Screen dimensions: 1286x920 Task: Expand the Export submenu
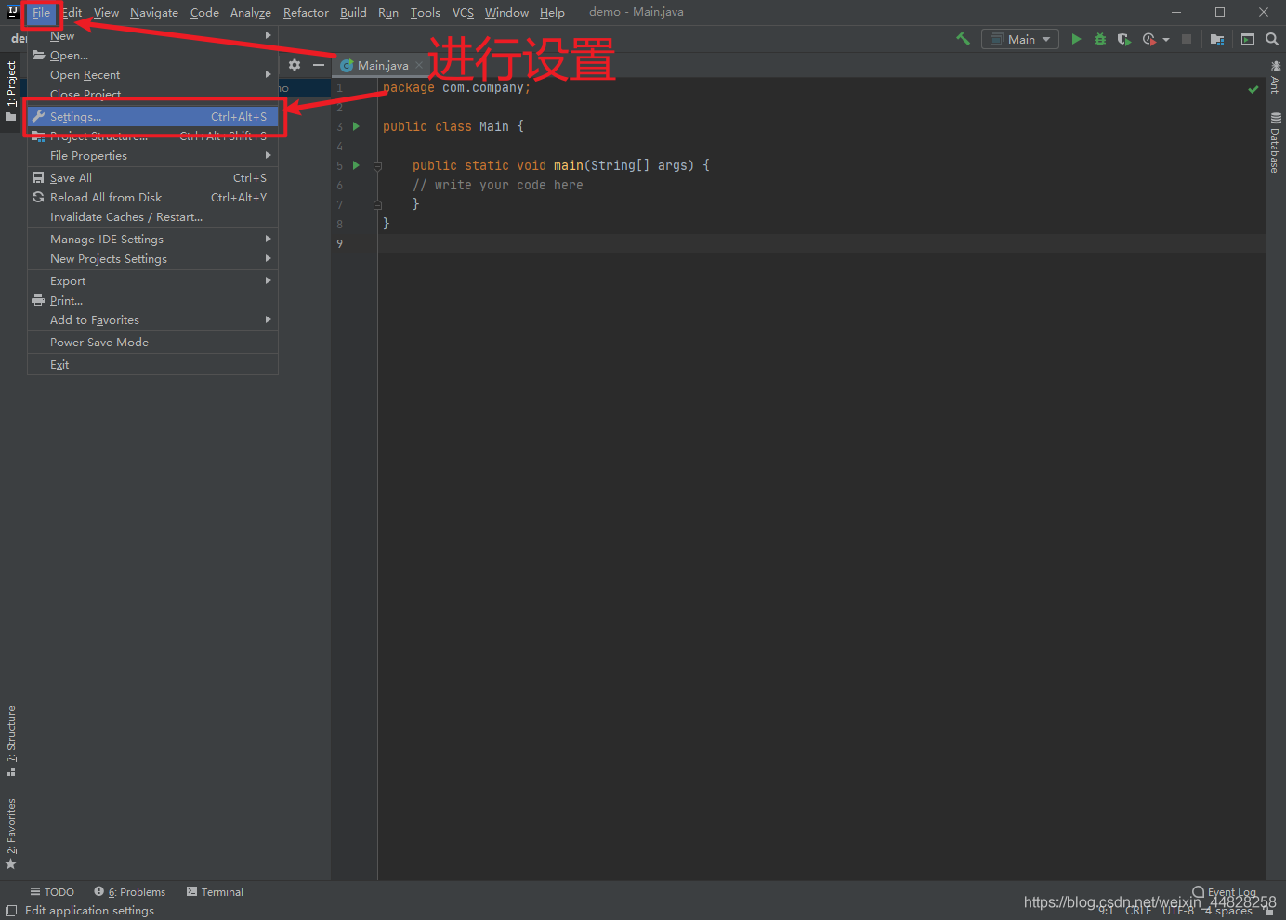point(152,281)
